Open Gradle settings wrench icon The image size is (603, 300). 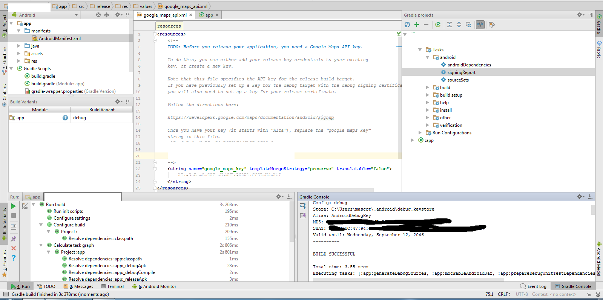pos(491,25)
